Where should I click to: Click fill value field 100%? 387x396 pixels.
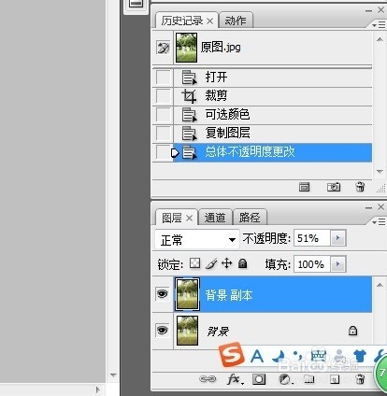[x=311, y=264]
